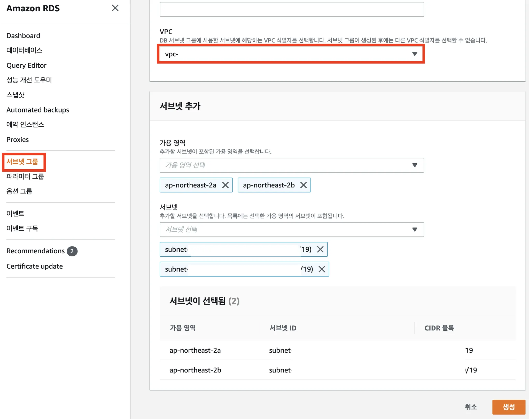The image size is (529, 419).
Task: Expand the 서브넷 선택 dropdown
Action: 291,230
